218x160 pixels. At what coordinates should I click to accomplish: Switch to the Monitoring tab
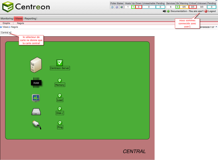[7, 19]
